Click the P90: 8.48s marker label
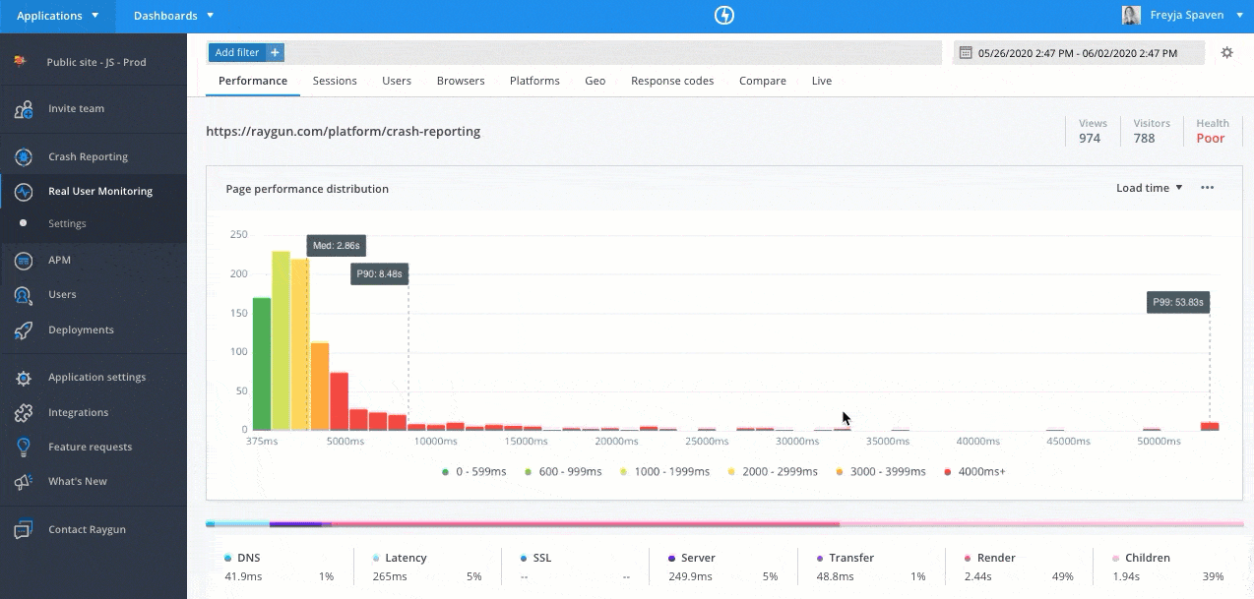The image size is (1254, 599). pyautogui.click(x=379, y=274)
